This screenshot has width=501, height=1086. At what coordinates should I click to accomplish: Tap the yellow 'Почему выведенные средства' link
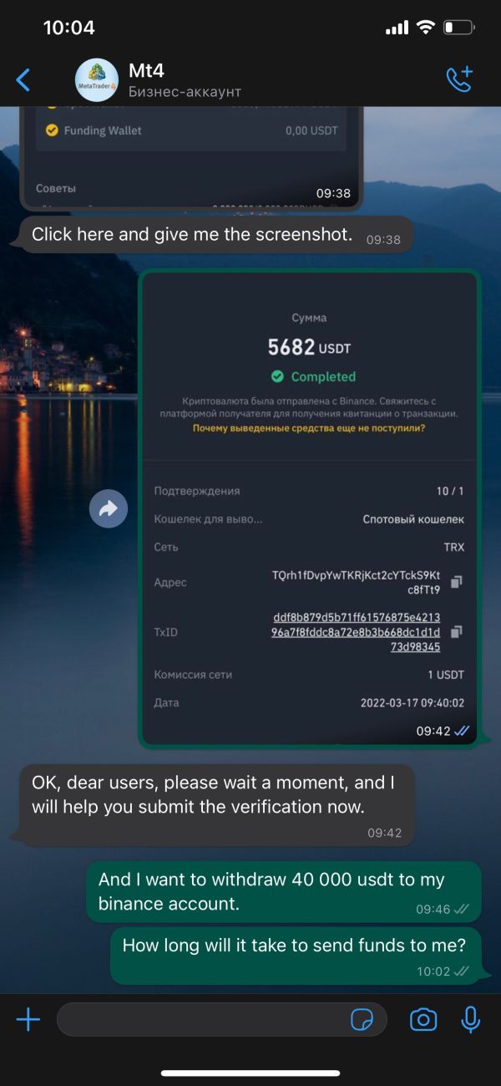(x=308, y=428)
